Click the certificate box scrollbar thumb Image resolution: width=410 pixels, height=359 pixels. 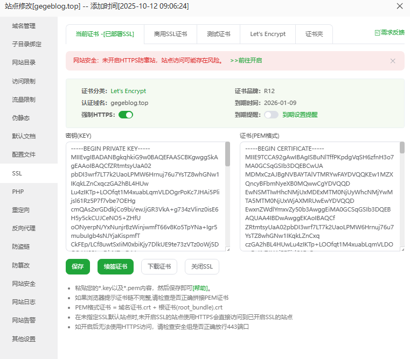click(402, 147)
